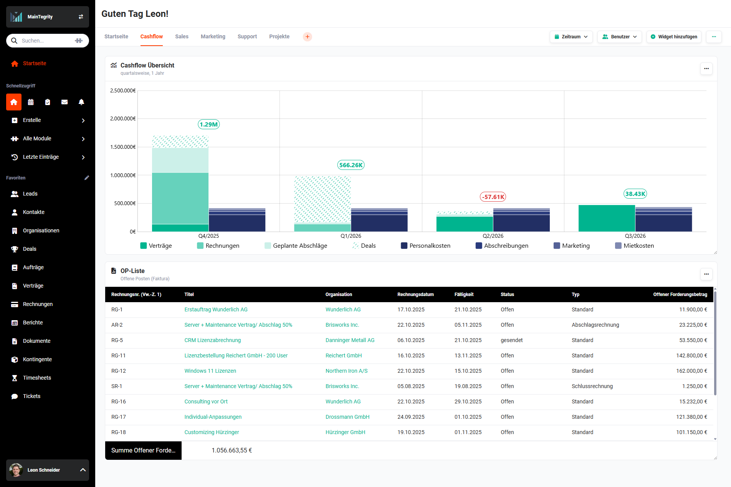Image resolution: width=731 pixels, height=487 pixels.
Task: Switch to the Projekte tab
Action: click(279, 36)
